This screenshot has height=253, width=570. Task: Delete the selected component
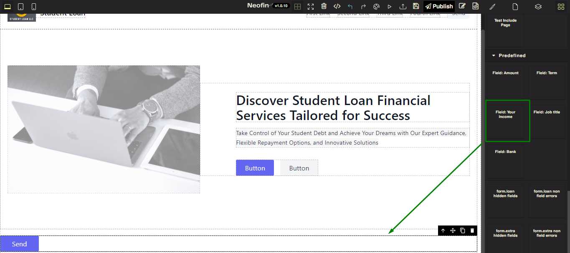(x=472, y=230)
